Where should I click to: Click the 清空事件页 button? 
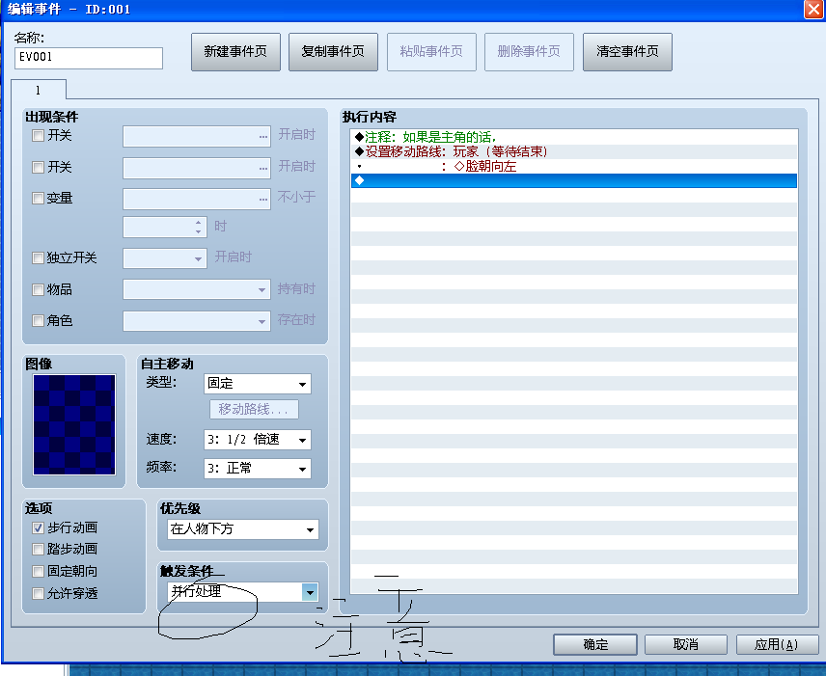coord(627,52)
